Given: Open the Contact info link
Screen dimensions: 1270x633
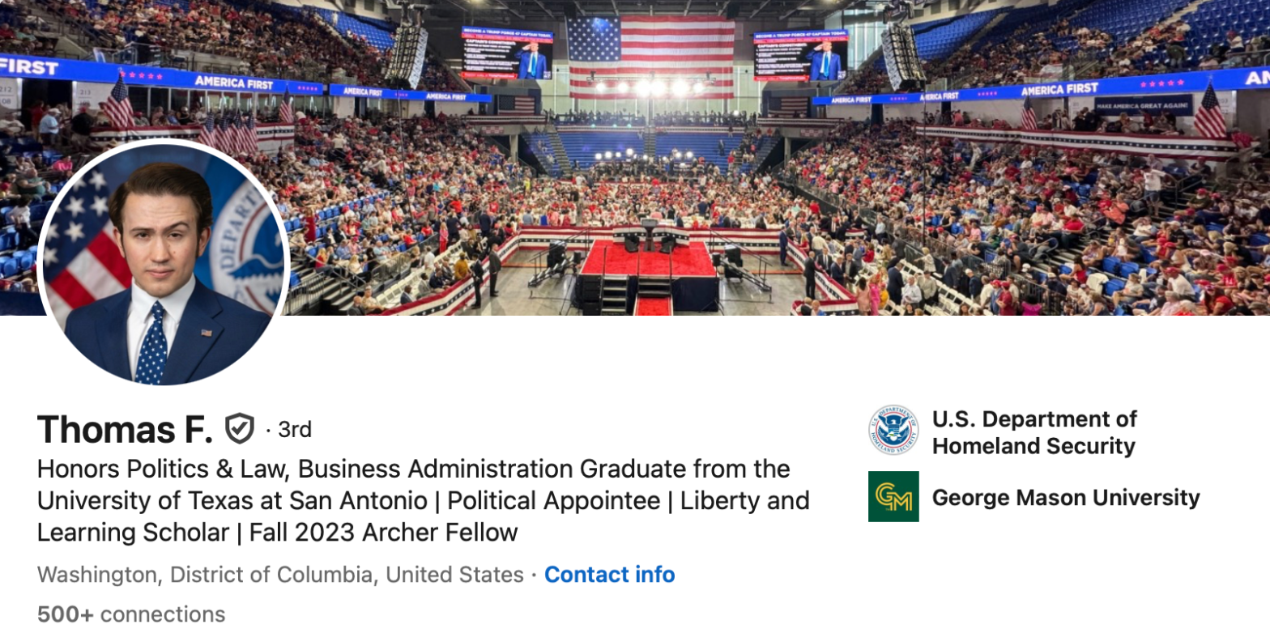Looking at the screenshot, I should (609, 575).
